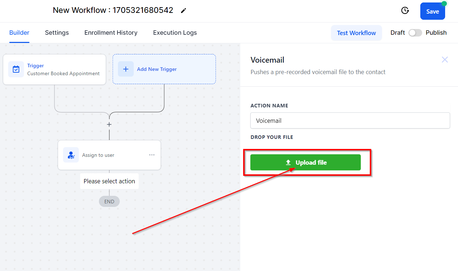Screen dimensions: 458x271
Task: Switch to the Settings tab
Action: (x=57, y=33)
